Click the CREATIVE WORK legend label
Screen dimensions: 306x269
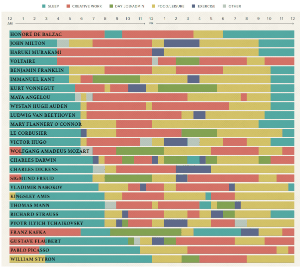87,6
